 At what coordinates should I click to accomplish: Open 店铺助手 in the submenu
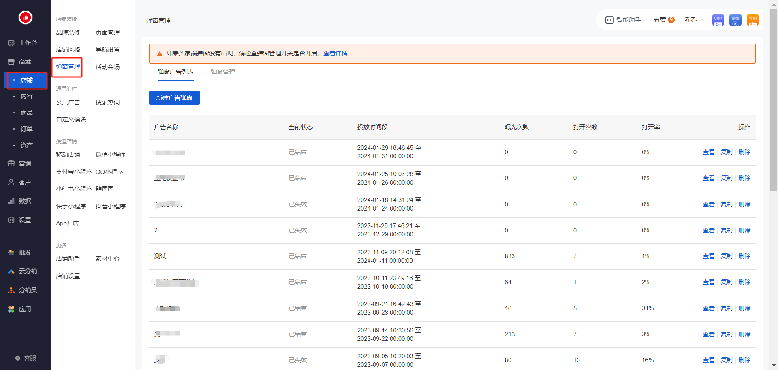coord(68,259)
